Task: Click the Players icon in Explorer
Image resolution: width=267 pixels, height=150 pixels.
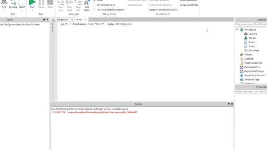Action: (242, 55)
